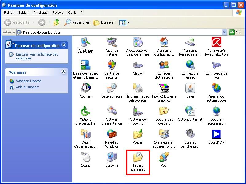This screenshot has height=184, width=246.
Task: Click the Rechercher toolbar button
Action: coord(77,22)
